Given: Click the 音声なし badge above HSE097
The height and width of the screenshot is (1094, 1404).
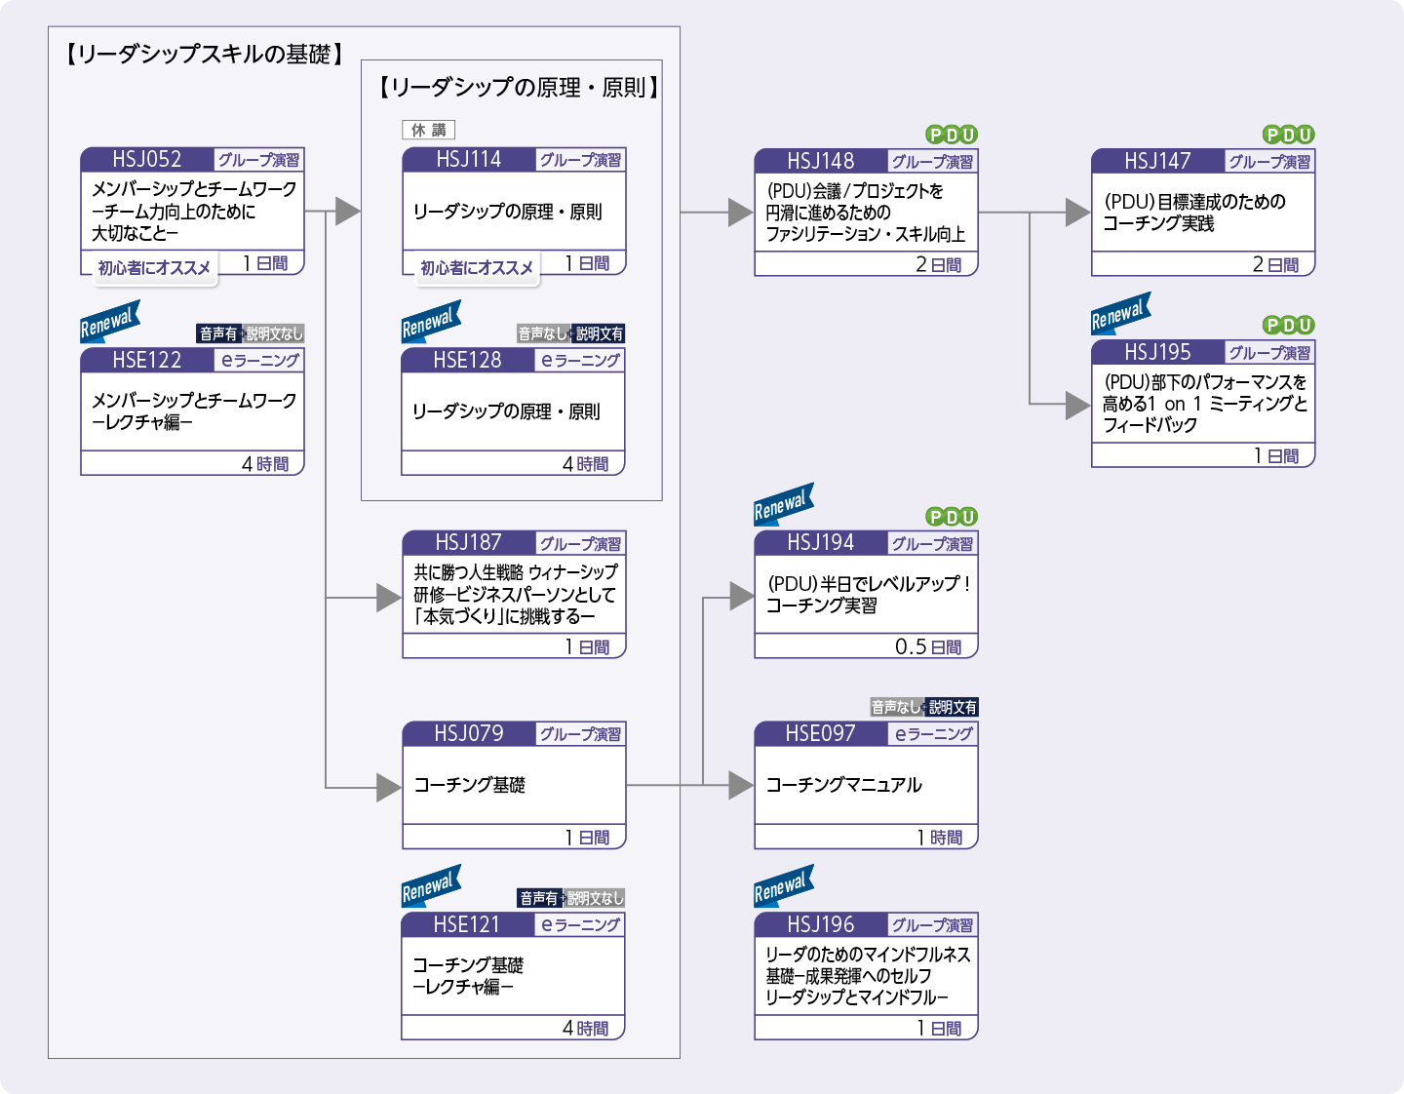Looking at the screenshot, I should pos(895,707).
